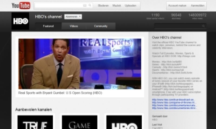Click the YouTube logo
Image resolution: width=216 pixels, height=129 pixels.
[21, 6]
